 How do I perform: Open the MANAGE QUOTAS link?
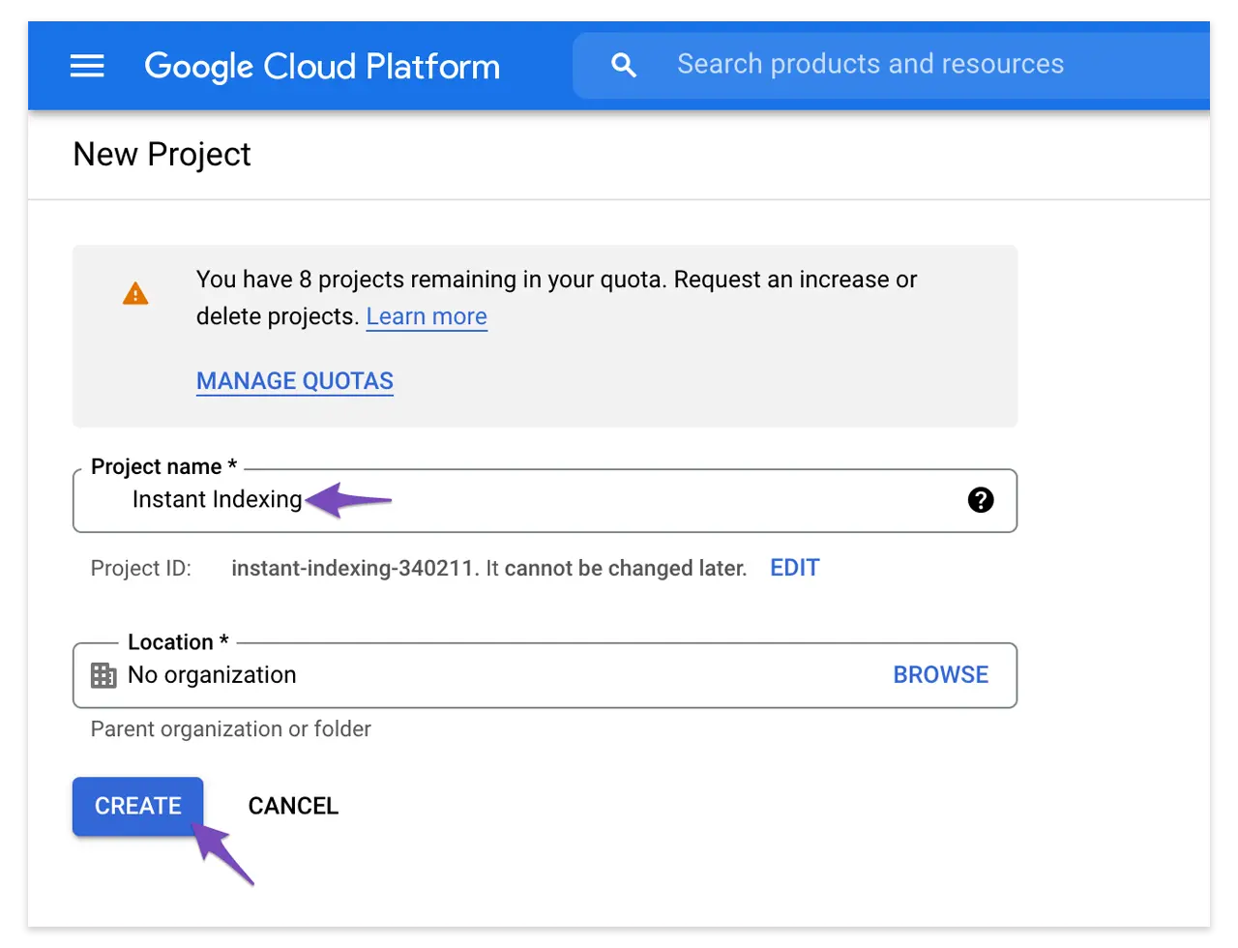295,381
